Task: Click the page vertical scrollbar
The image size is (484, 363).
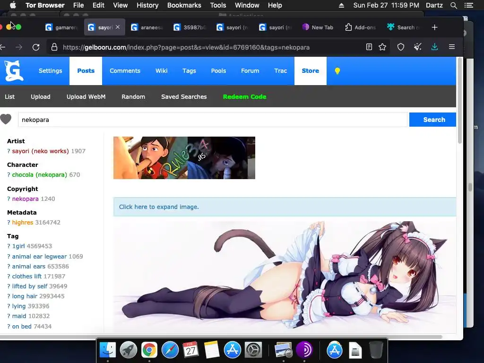Action: point(459,101)
